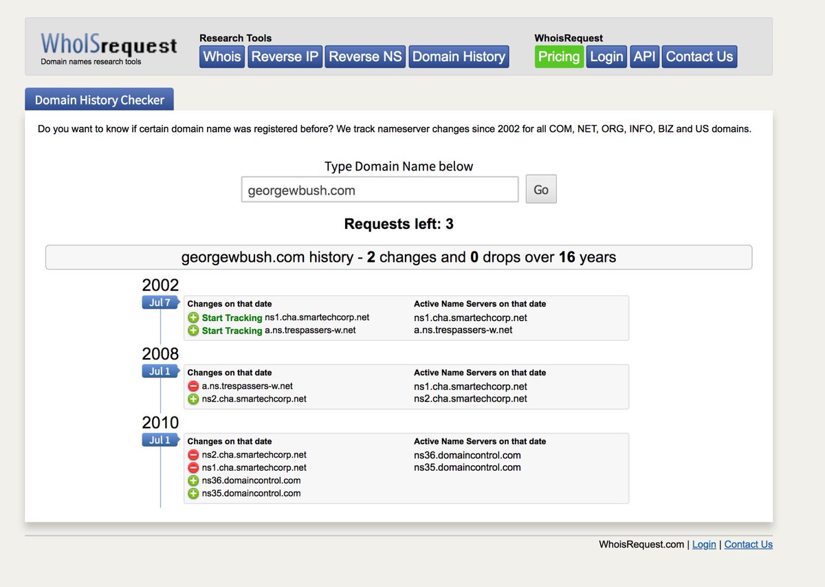Screen dimensions: 825x587
Task: Click the Login link in footer
Action: 704,544
